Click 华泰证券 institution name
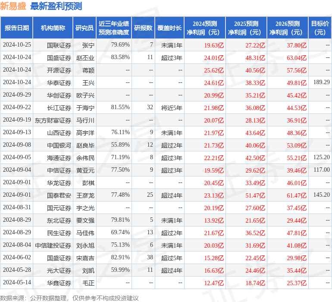Screen dimensions: 332x302 (59, 83)
